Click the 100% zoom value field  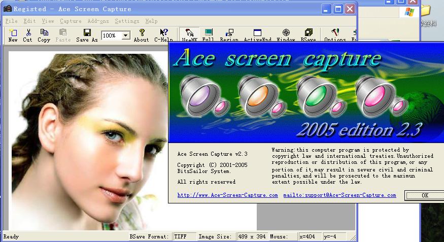[112, 36]
